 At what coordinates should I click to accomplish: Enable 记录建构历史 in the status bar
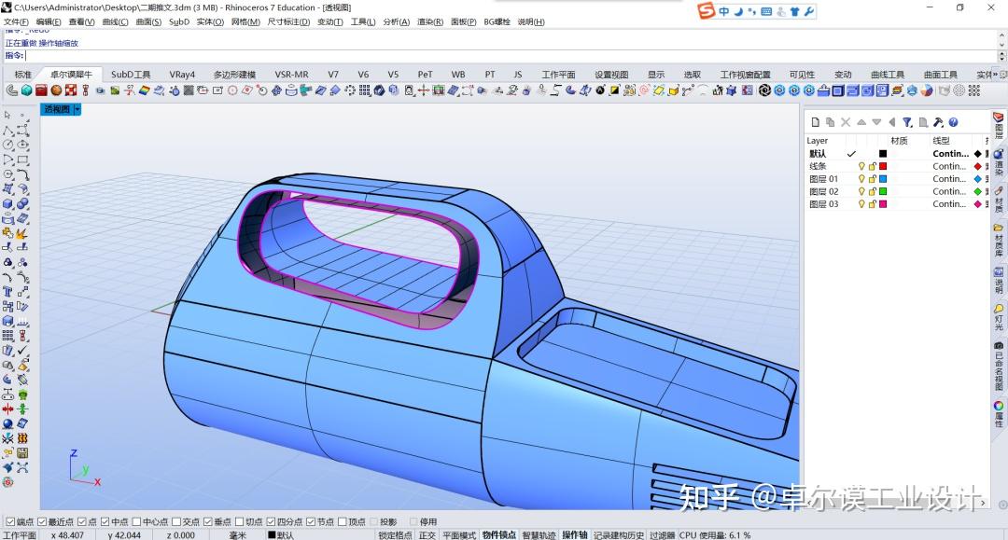[618, 534]
